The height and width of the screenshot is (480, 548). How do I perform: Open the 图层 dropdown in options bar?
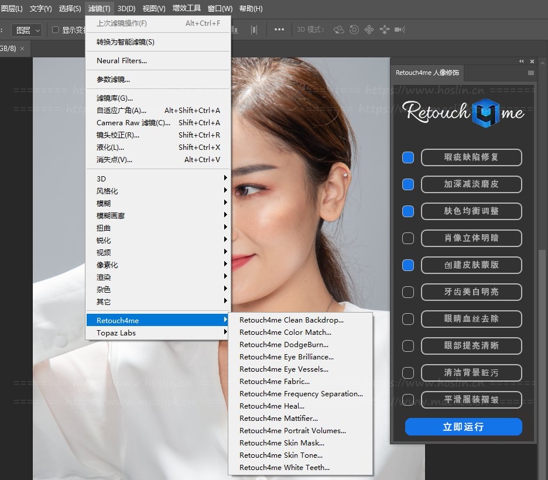[x=28, y=30]
